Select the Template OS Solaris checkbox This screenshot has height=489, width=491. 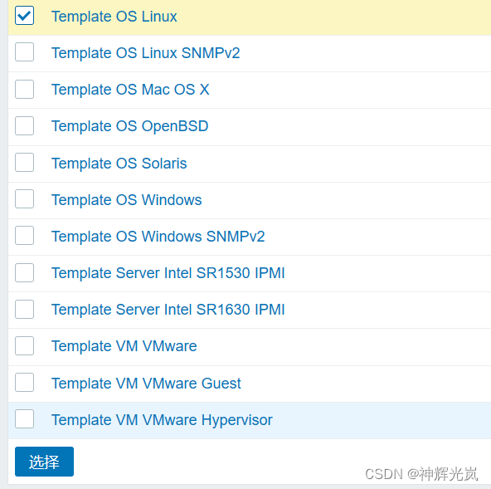[x=24, y=163]
